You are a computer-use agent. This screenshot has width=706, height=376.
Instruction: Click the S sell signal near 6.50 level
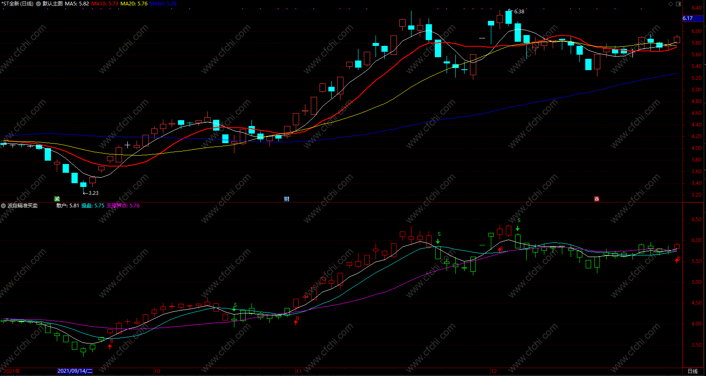518,225
